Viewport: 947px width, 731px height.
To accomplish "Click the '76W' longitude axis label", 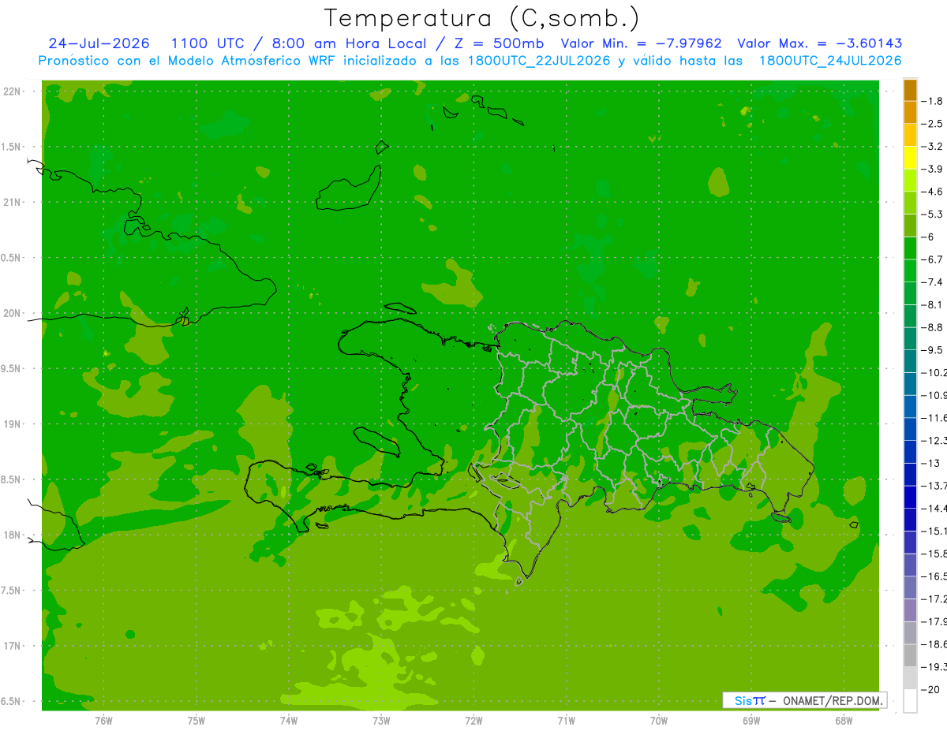I will [103, 720].
